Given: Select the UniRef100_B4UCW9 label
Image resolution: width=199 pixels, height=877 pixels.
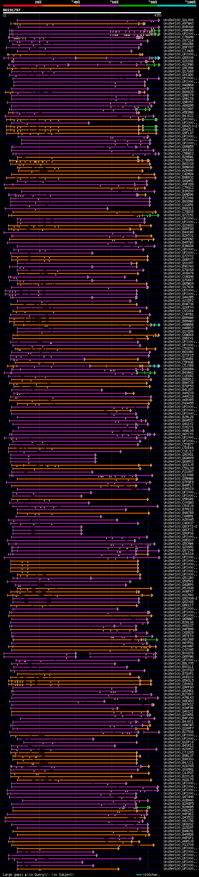Looking at the screenshot, I should click(178, 232).
